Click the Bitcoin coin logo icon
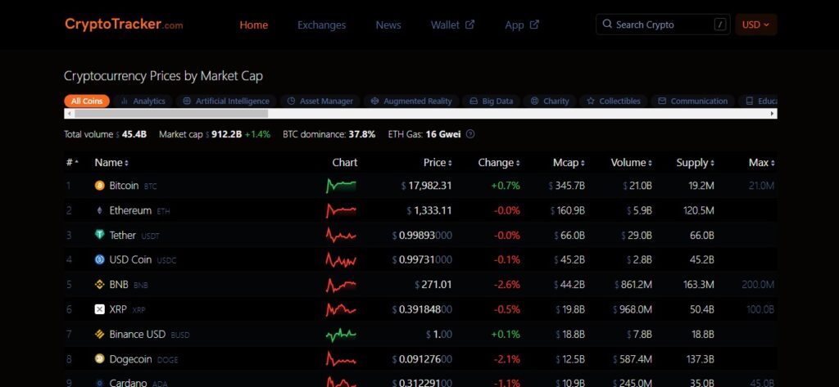This screenshot has width=839, height=387. [x=99, y=186]
